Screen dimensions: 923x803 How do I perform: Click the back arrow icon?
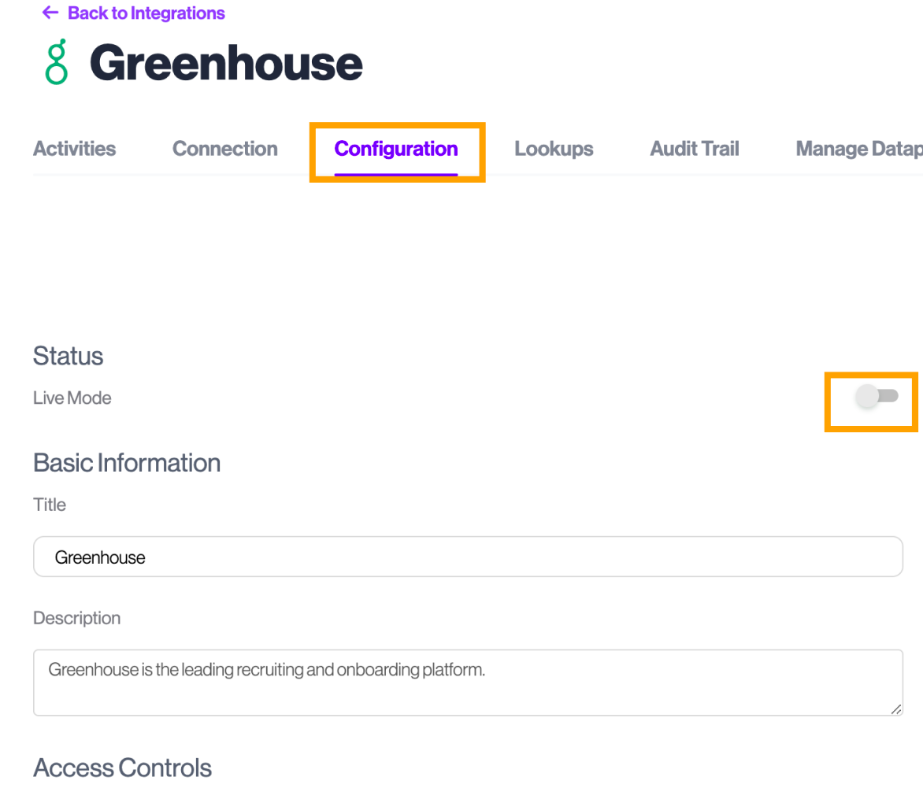(x=50, y=13)
